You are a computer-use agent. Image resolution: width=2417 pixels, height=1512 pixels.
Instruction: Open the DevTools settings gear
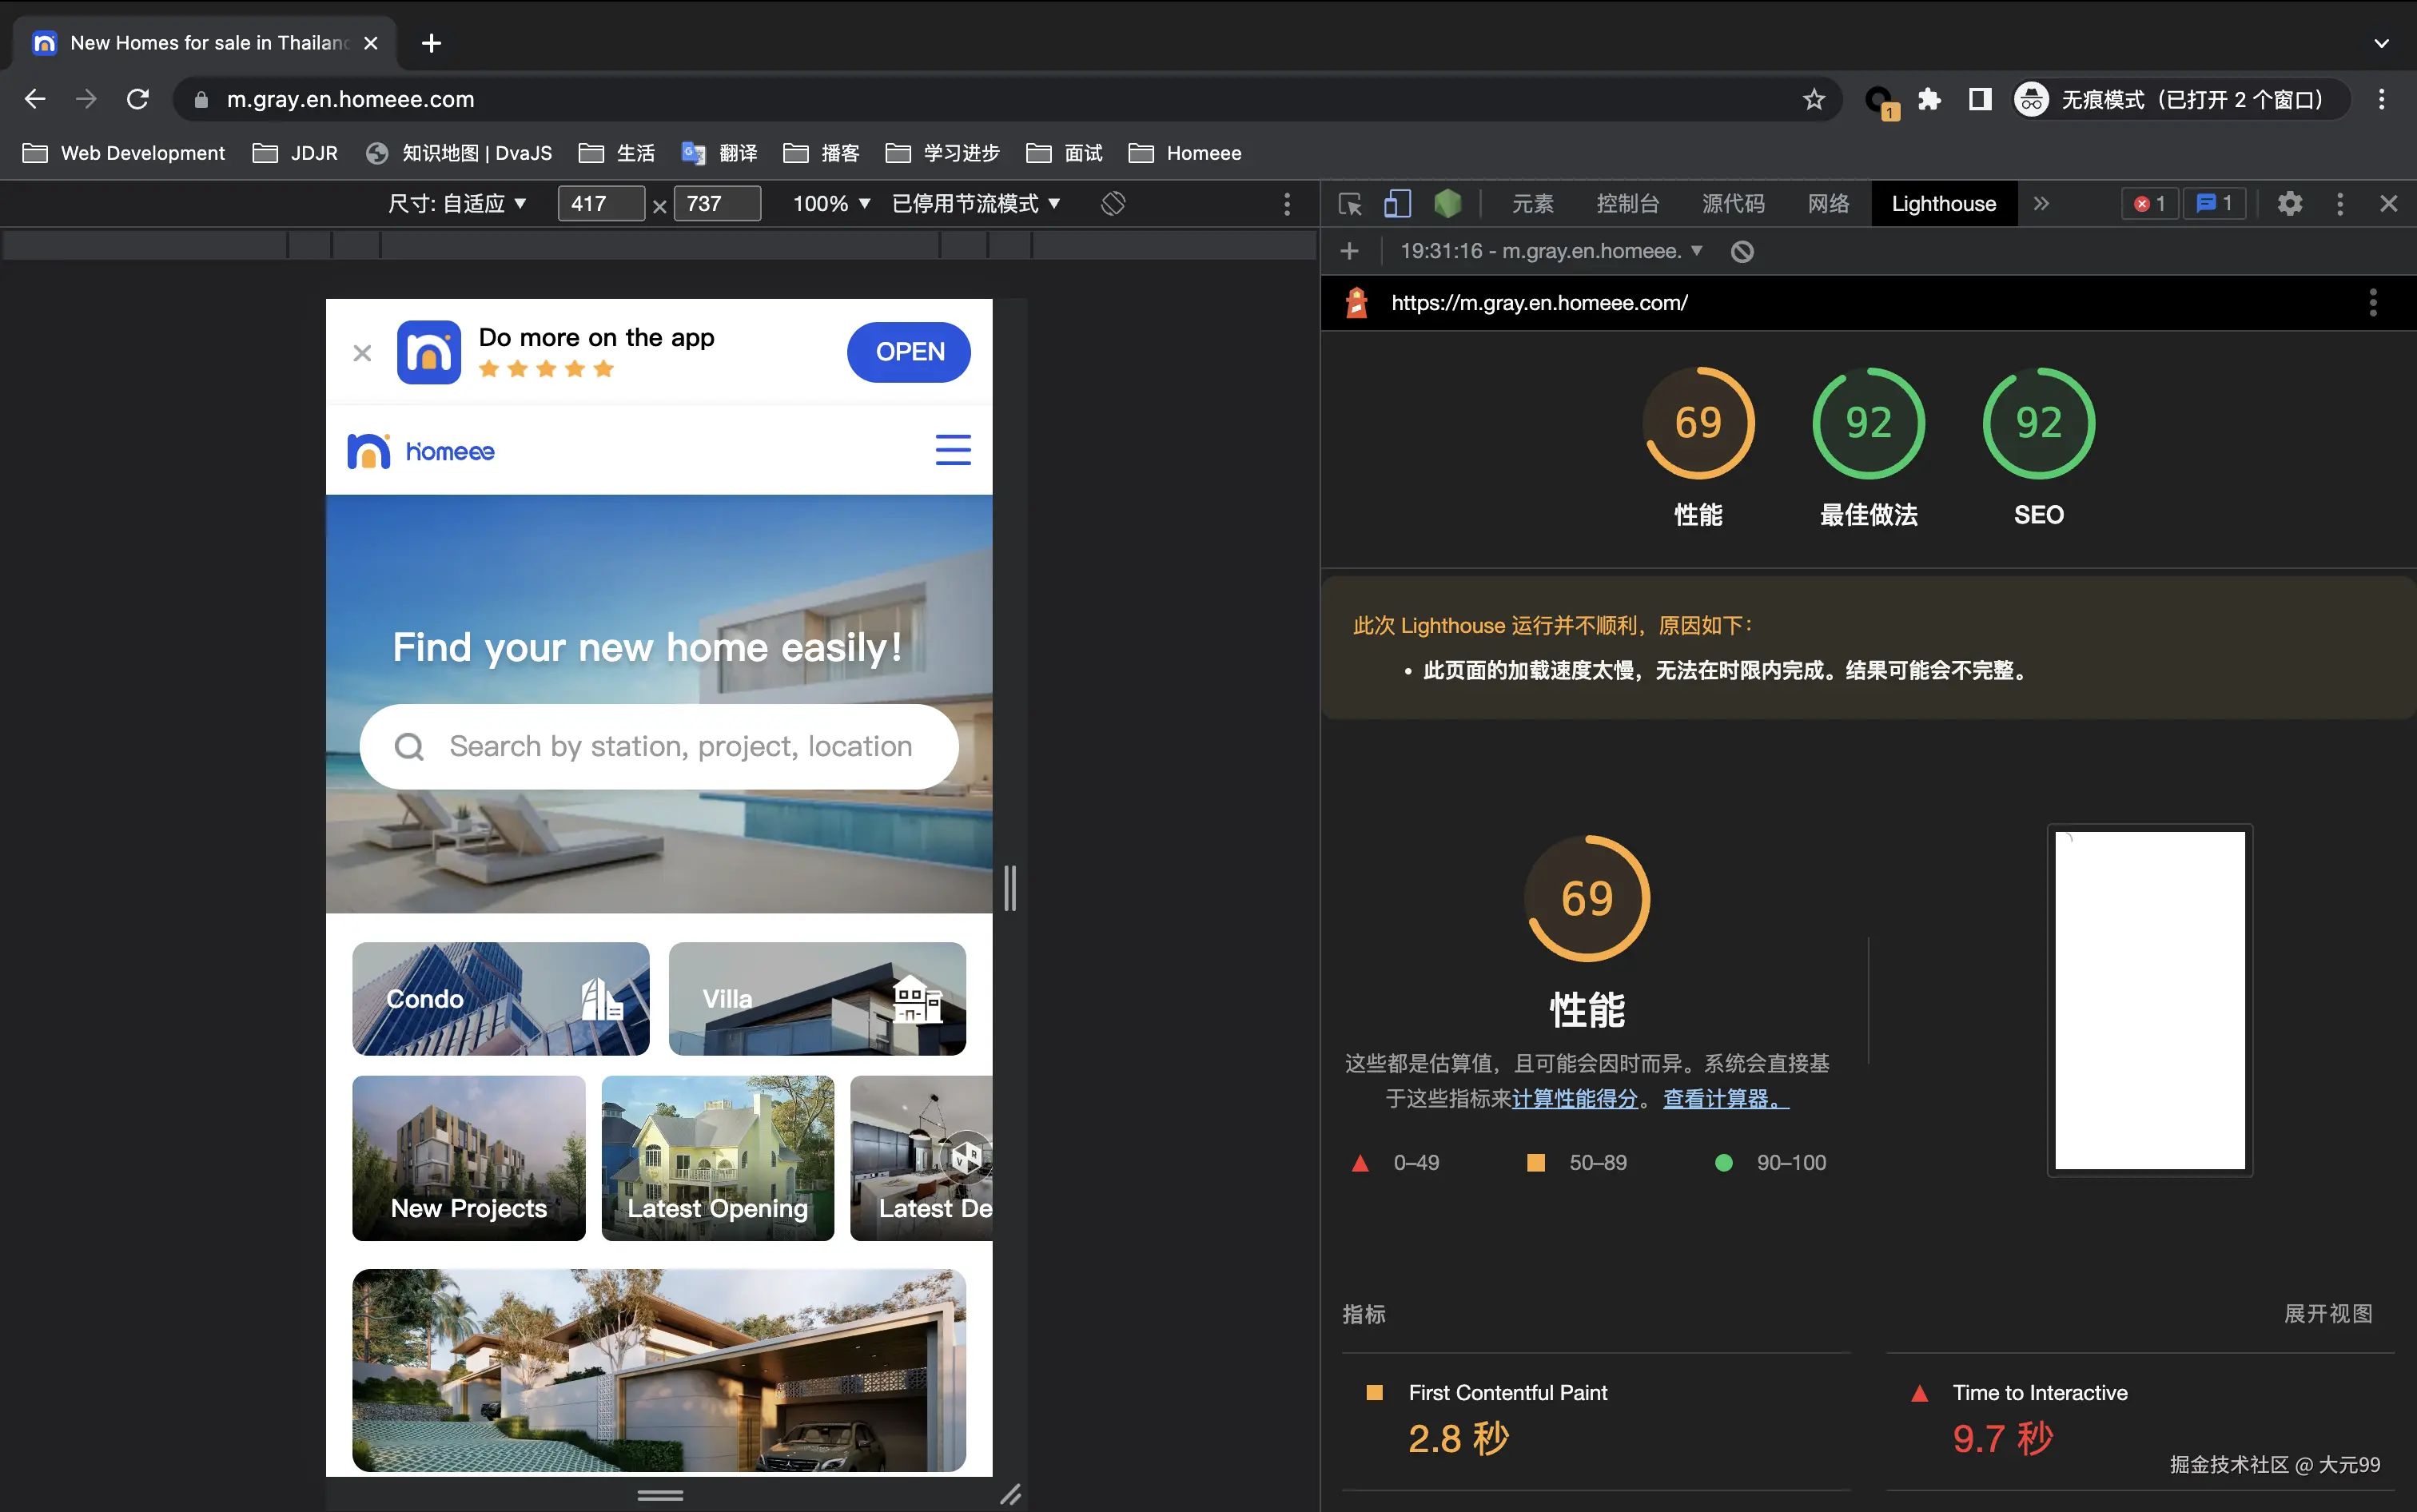[2289, 204]
